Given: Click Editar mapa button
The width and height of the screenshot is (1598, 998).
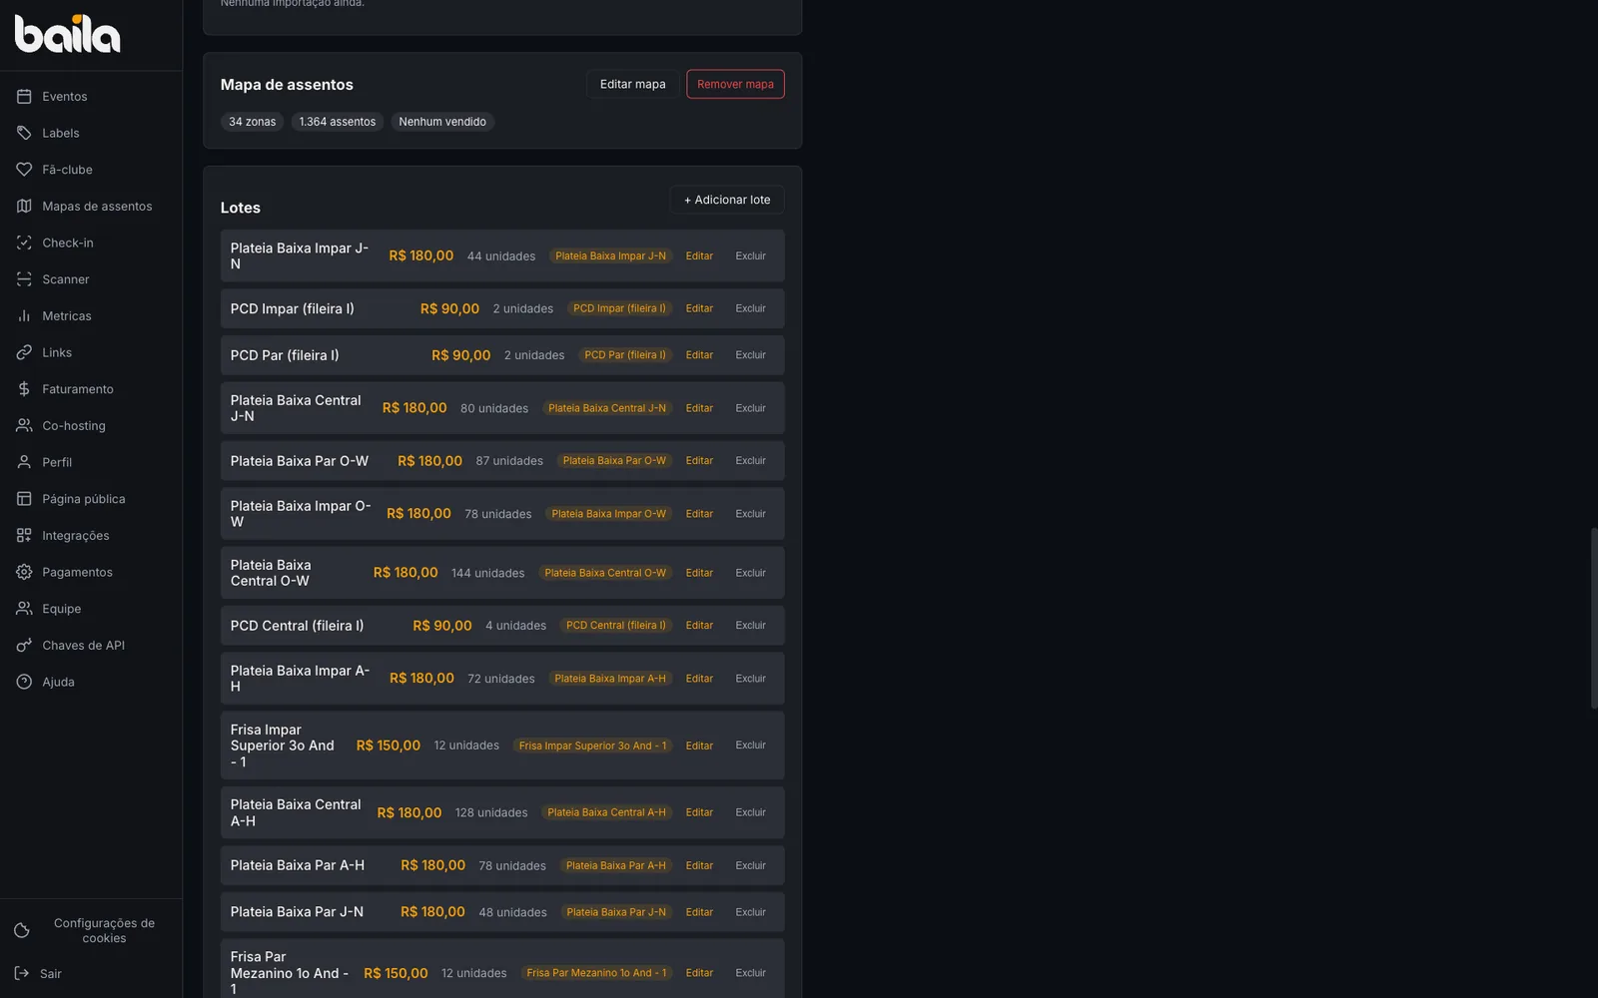Looking at the screenshot, I should pyautogui.click(x=632, y=84).
